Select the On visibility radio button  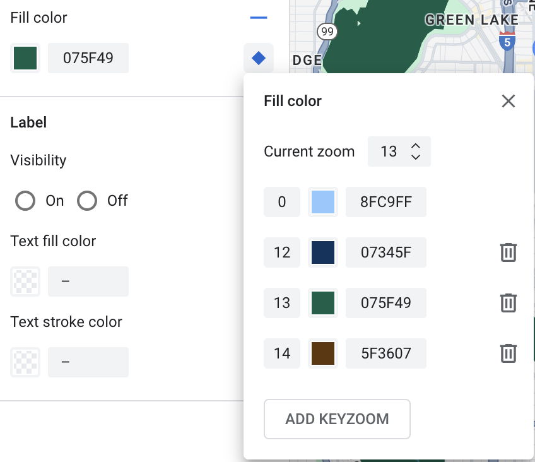25,201
